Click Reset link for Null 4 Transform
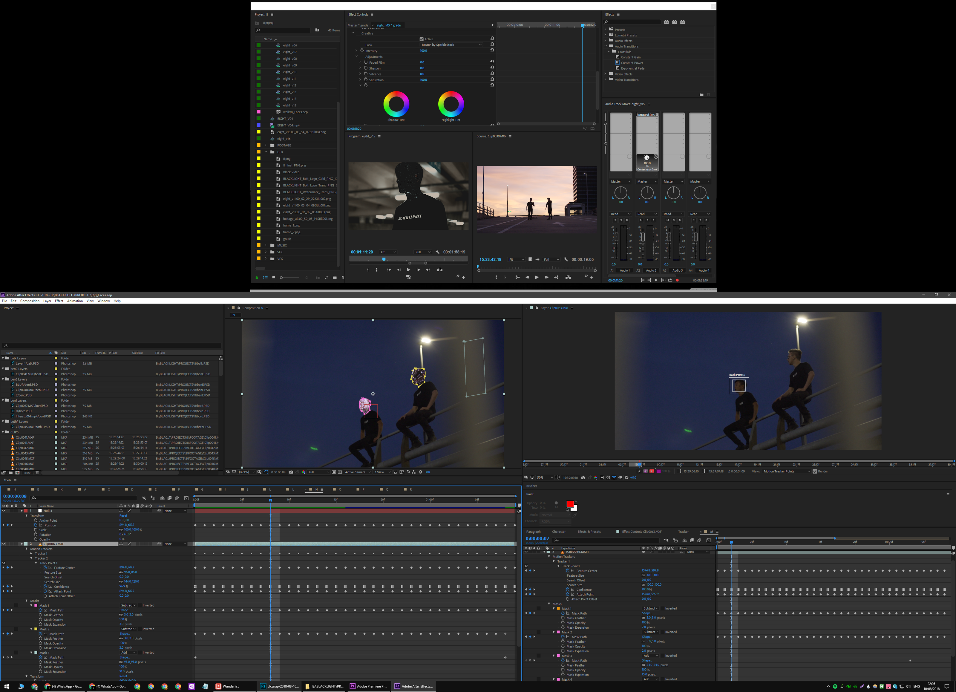The height and width of the screenshot is (692, 956). (x=123, y=516)
